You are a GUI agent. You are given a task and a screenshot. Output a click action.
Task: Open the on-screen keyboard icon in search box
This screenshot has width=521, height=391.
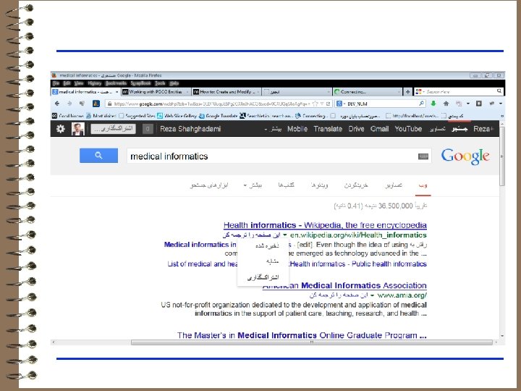(423, 156)
